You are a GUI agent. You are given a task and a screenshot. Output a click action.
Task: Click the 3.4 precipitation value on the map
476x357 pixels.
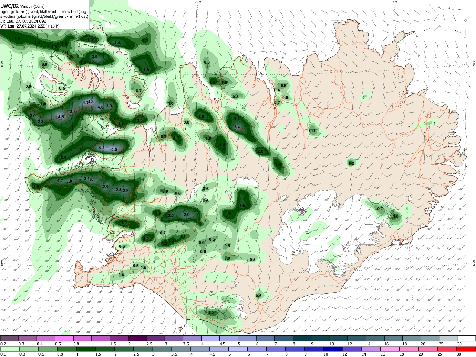(x=237, y=127)
